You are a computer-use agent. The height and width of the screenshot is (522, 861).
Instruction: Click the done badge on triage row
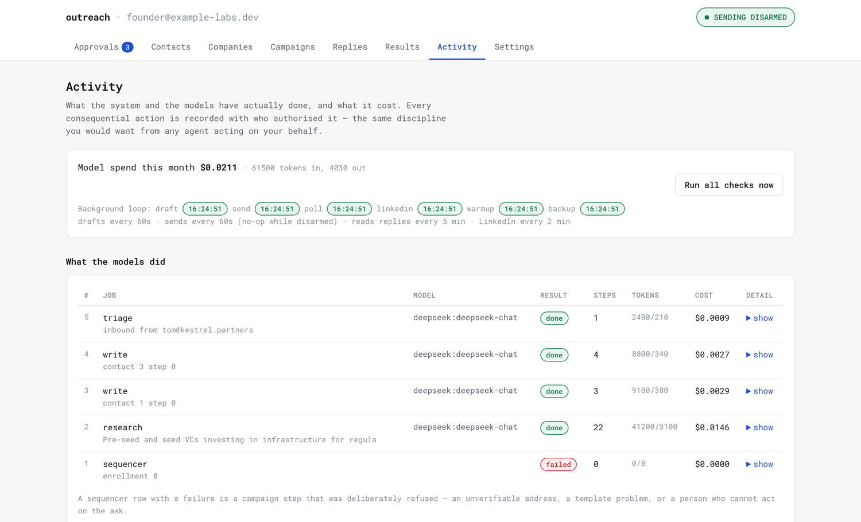point(554,318)
